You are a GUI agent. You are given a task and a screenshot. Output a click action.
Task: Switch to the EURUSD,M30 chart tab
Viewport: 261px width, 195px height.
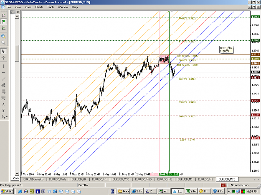pos(121,179)
